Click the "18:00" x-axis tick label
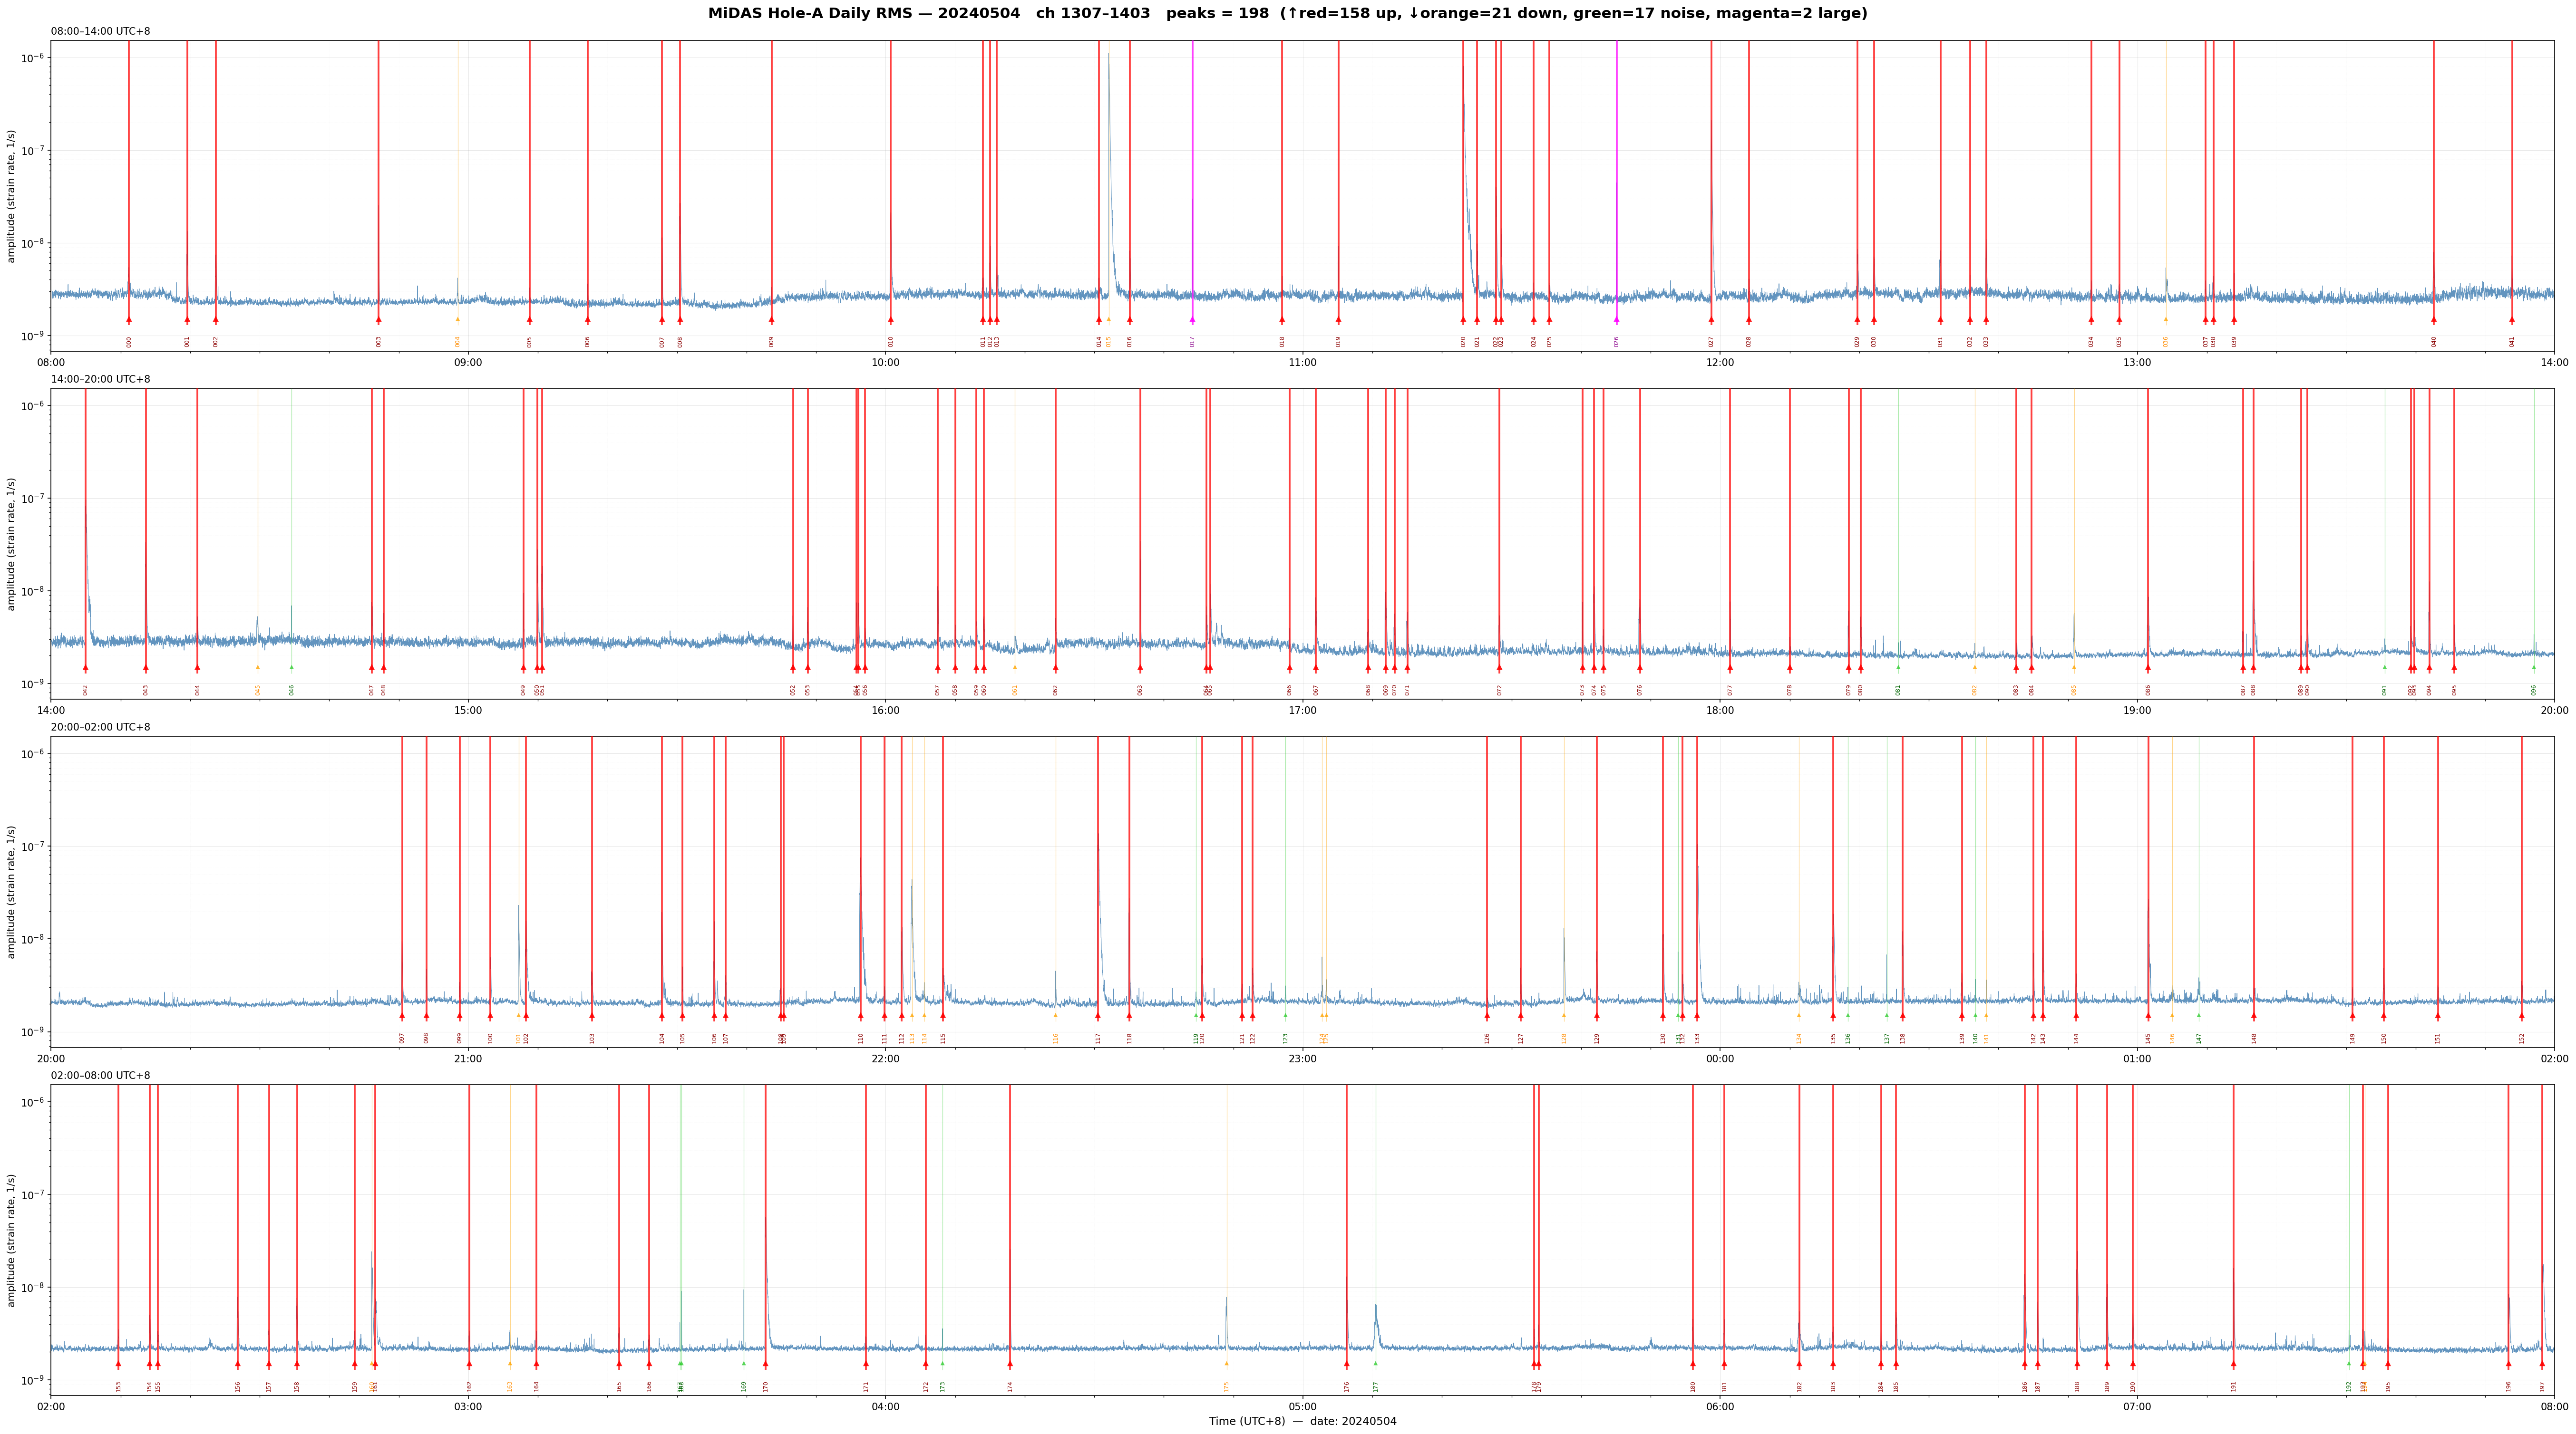 (1720, 711)
